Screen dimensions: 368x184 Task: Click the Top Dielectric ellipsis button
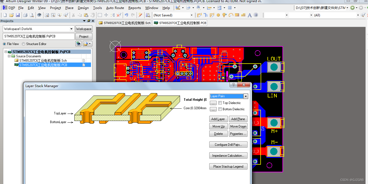(213, 103)
